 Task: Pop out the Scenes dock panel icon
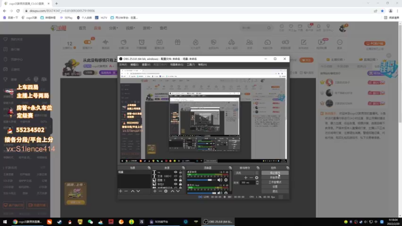point(149,168)
